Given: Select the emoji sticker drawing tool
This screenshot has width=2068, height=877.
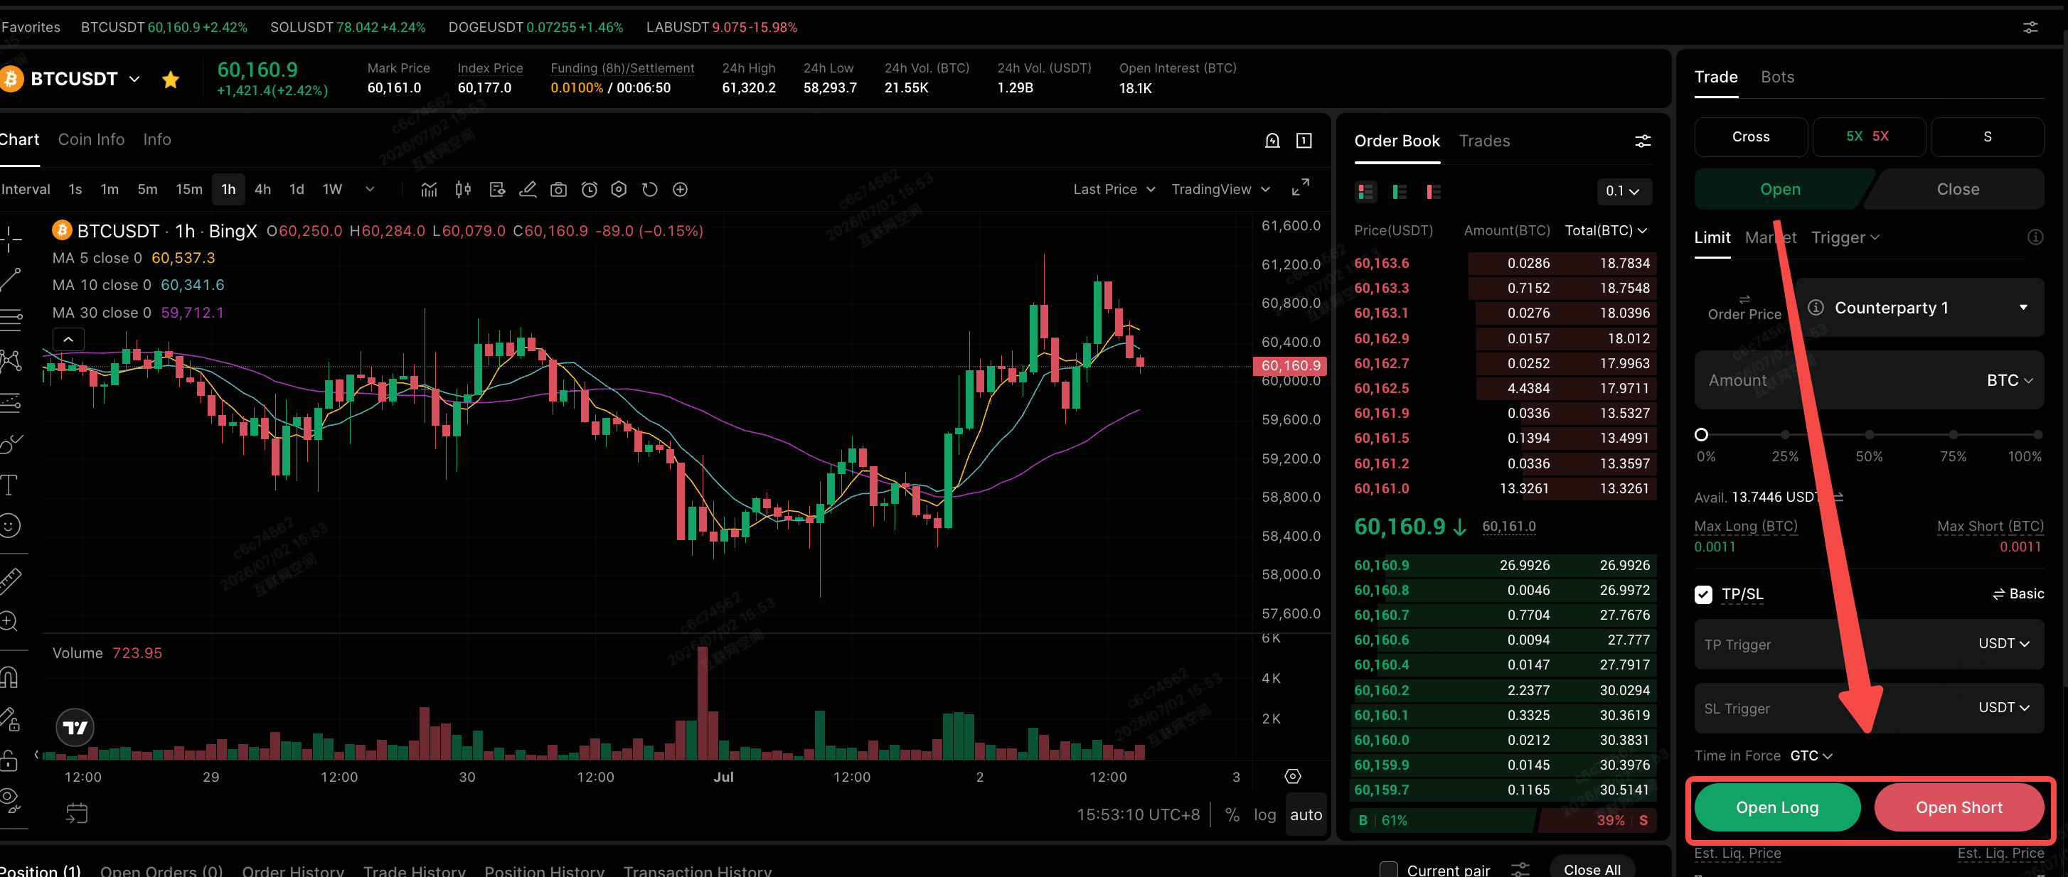Looking at the screenshot, I should [x=10, y=525].
